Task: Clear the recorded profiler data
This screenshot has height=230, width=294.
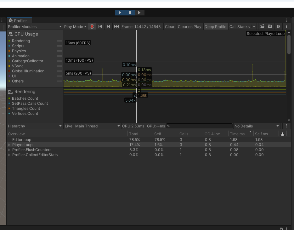Action: point(169,26)
